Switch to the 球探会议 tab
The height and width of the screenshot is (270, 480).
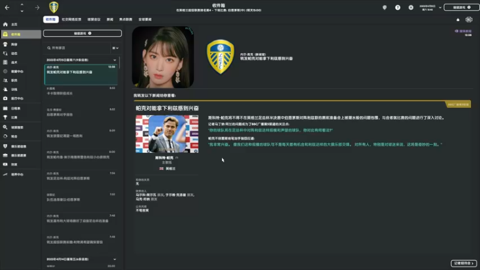[94, 19]
